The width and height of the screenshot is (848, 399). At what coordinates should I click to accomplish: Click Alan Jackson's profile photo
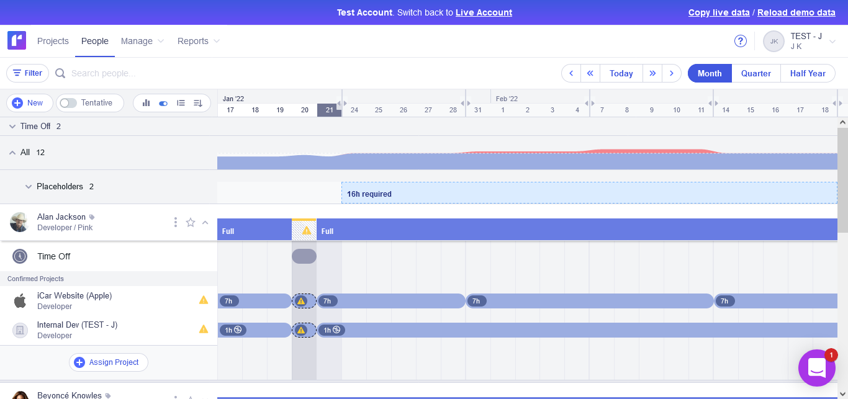(19, 222)
